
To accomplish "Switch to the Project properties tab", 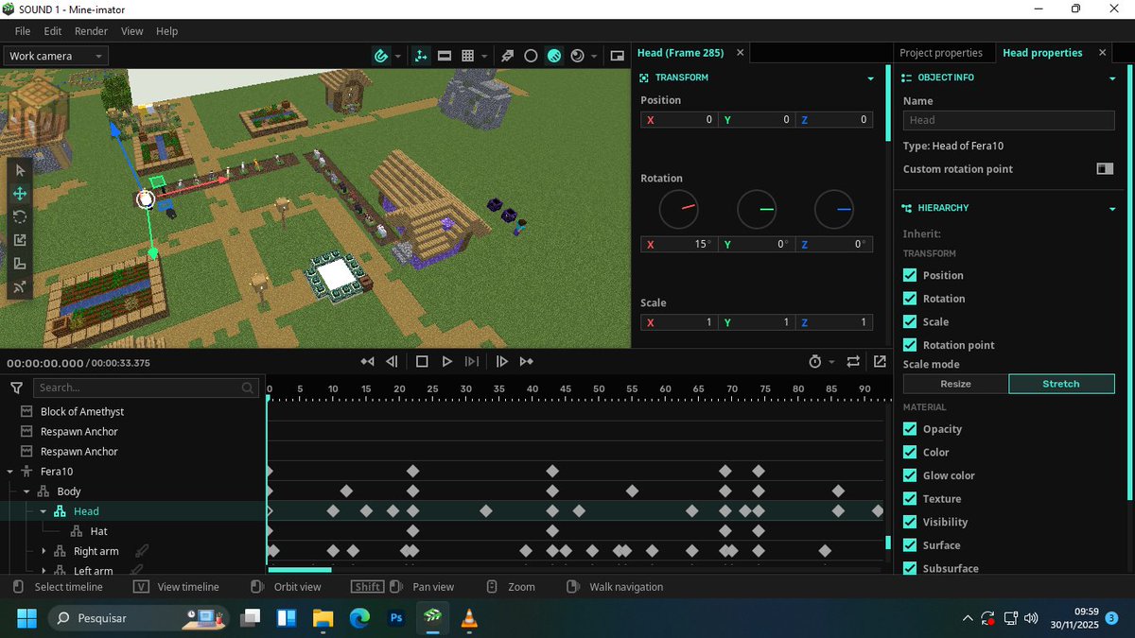I will (942, 52).
